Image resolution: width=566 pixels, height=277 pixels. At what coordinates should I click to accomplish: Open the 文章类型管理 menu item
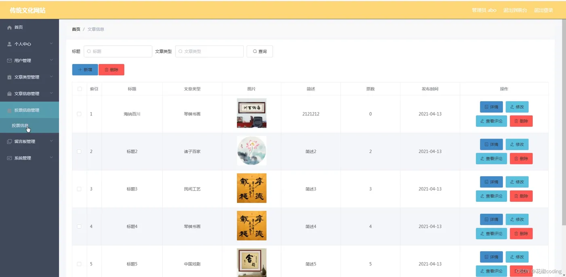30,77
